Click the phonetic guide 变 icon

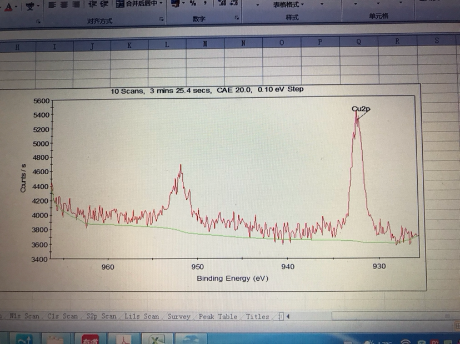click(x=30, y=6)
